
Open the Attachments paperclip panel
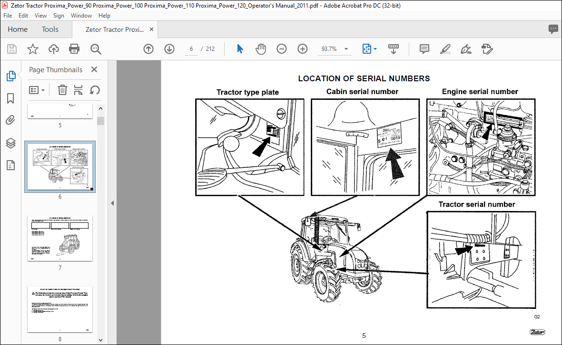(x=11, y=120)
